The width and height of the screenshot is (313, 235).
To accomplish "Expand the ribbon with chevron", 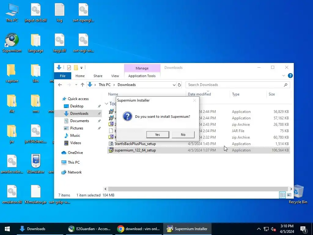I will point(284,76).
